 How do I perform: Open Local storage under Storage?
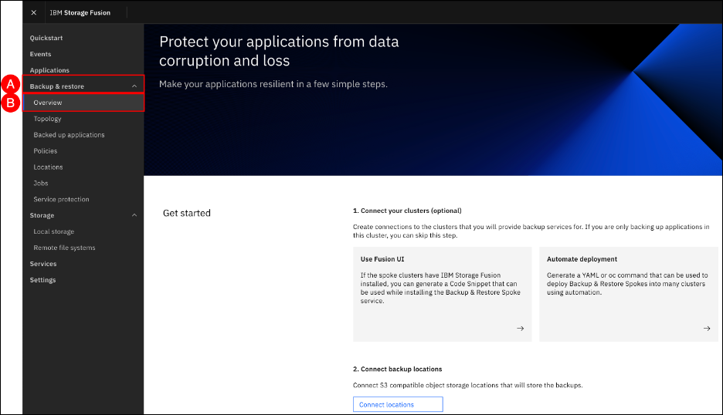coord(53,232)
